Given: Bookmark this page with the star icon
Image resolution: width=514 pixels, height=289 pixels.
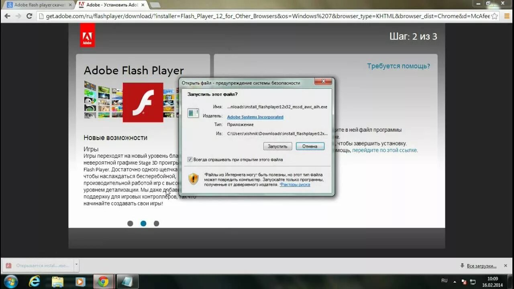Looking at the screenshot, I should coord(495,16).
